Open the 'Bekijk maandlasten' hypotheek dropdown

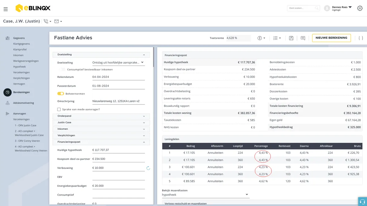206,194
